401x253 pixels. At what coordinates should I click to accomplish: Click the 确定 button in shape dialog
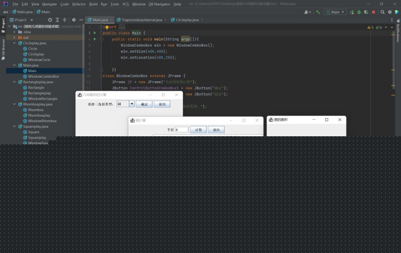click(144, 104)
